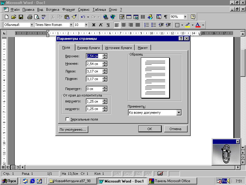
Task: Open the highlight color dropdown arrow
Action: point(193,25)
